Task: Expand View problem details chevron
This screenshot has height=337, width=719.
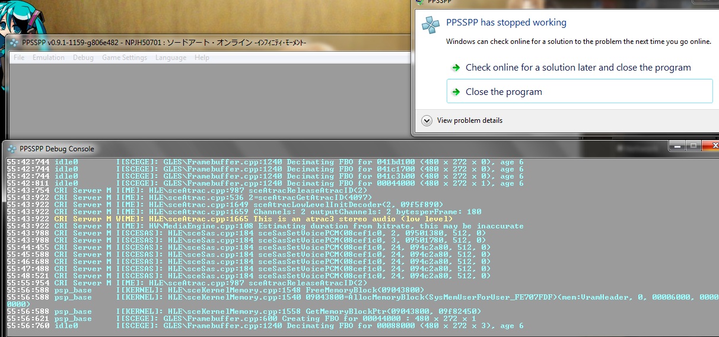Action: click(427, 120)
